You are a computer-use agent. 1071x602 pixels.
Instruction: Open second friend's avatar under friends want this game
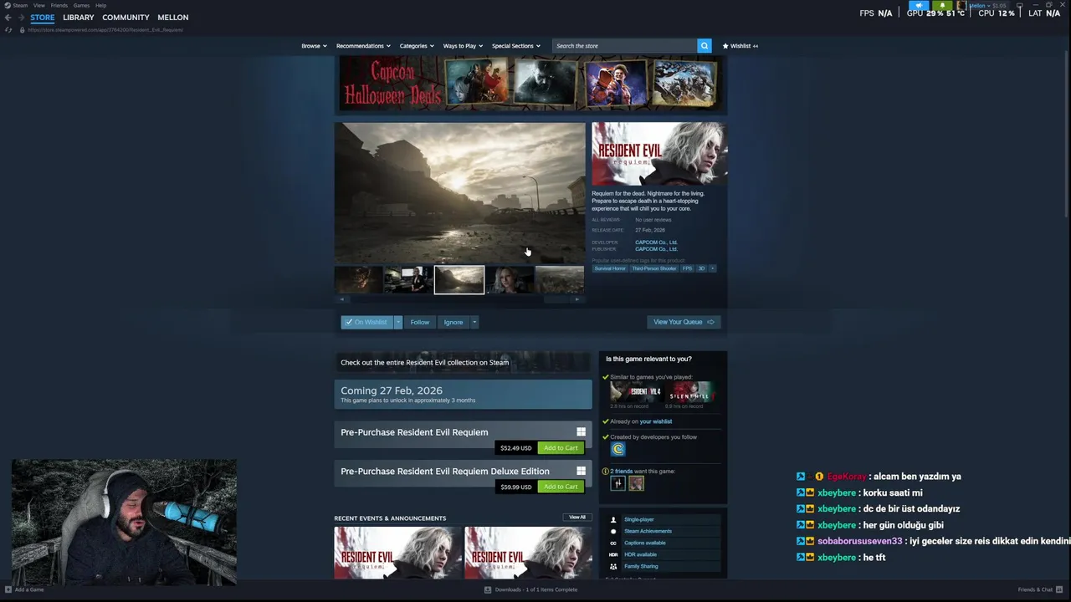point(636,483)
